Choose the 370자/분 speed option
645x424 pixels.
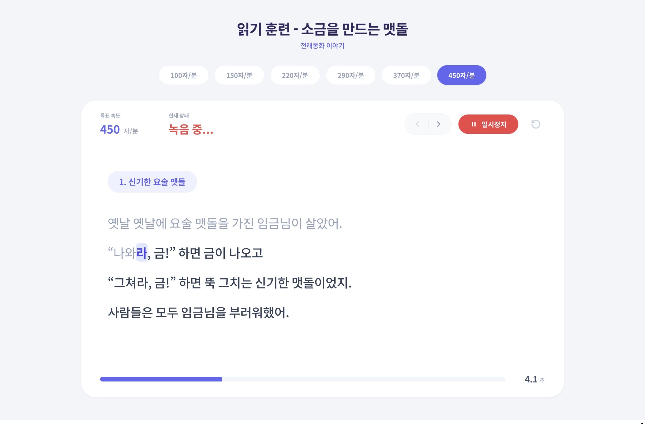point(406,75)
